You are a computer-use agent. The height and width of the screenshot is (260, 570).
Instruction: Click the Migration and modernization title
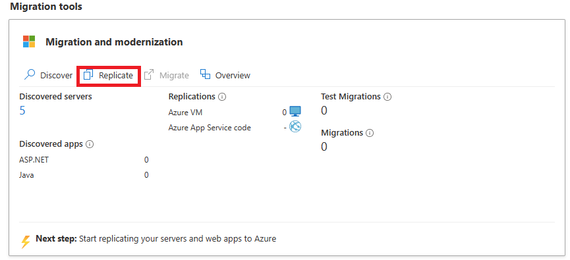pyautogui.click(x=114, y=42)
